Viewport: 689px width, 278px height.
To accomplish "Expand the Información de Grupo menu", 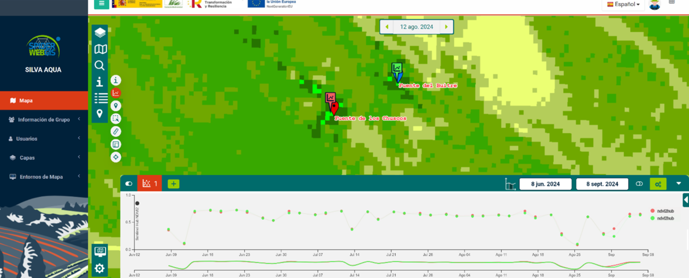I will pyautogui.click(x=44, y=120).
